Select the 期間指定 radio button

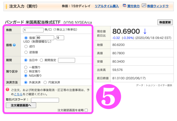click(x=41, y=60)
